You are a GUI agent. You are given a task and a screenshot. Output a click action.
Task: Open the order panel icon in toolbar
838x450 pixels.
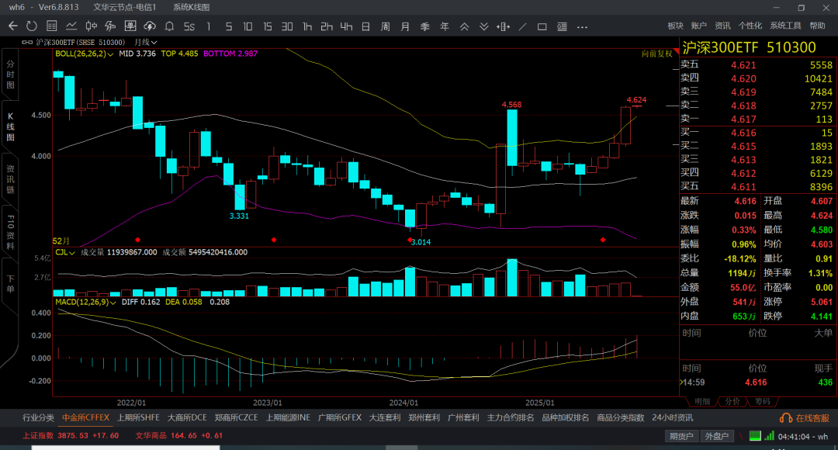tap(130, 26)
